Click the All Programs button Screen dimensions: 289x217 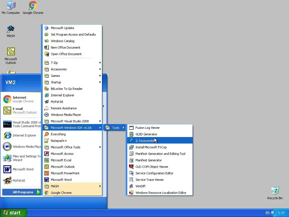(x=21, y=192)
